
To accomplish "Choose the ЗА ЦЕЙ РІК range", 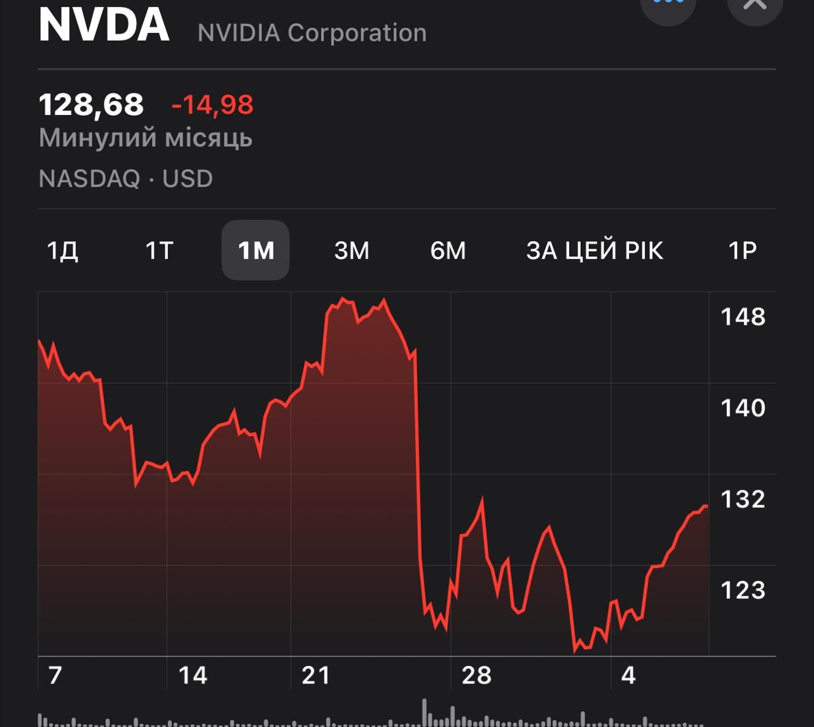I will pos(595,251).
